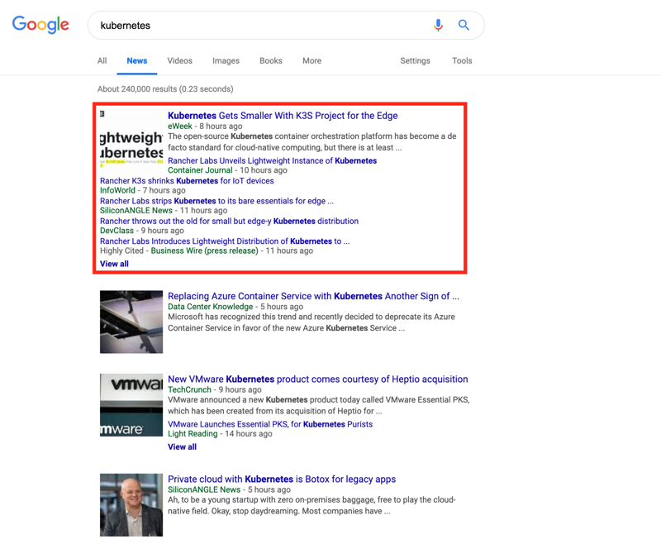The height and width of the screenshot is (544, 661).
Task: Select the News tab
Action: coord(137,60)
